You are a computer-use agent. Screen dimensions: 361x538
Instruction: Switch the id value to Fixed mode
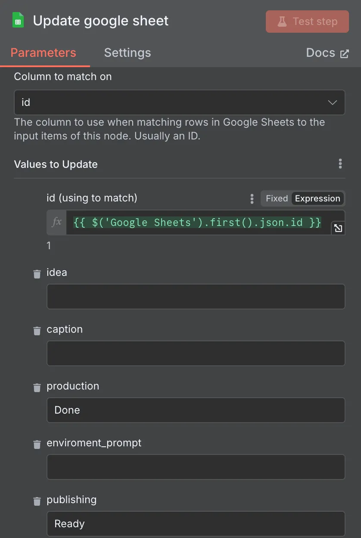click(x=276, y=198)
